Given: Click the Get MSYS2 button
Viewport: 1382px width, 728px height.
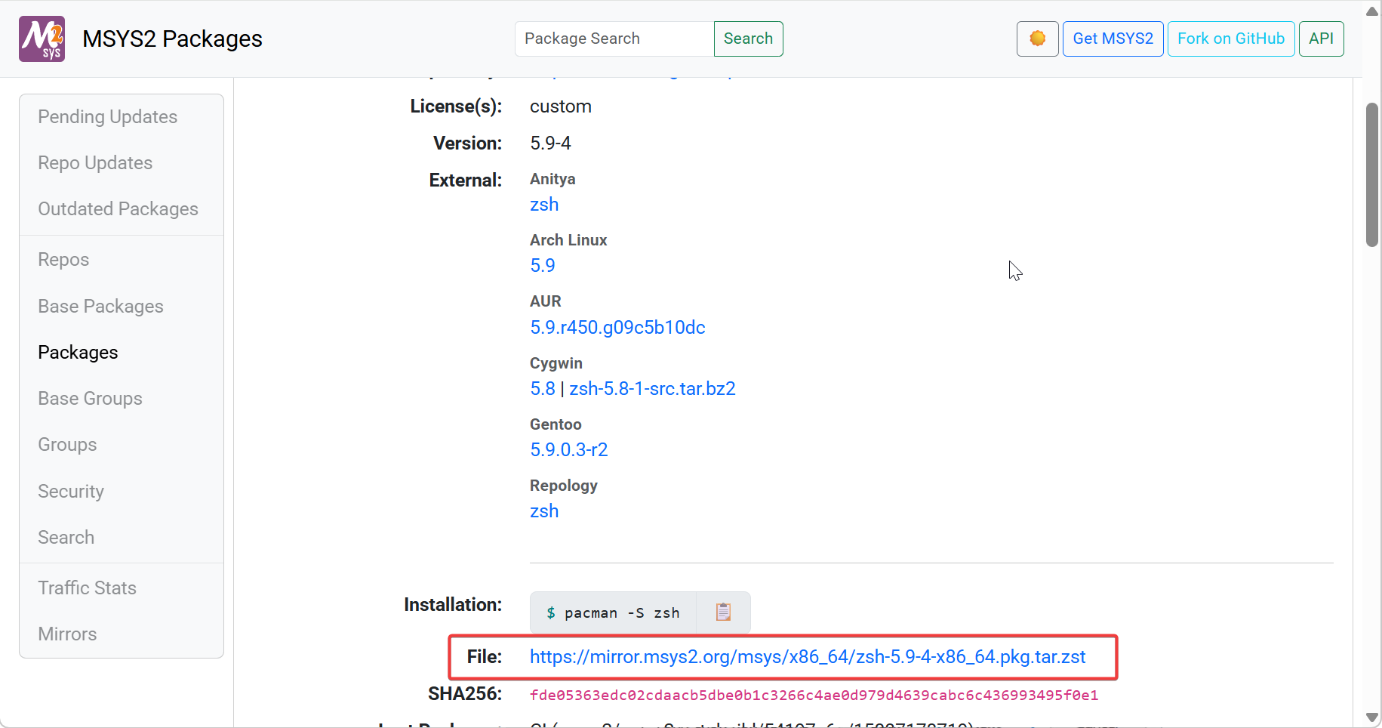Looking at the screenshot, I should (1113, 39).
